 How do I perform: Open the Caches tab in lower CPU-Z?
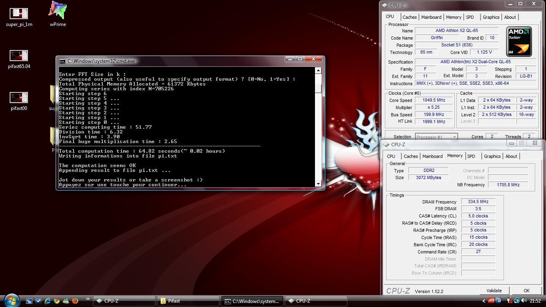pos(410,156)
